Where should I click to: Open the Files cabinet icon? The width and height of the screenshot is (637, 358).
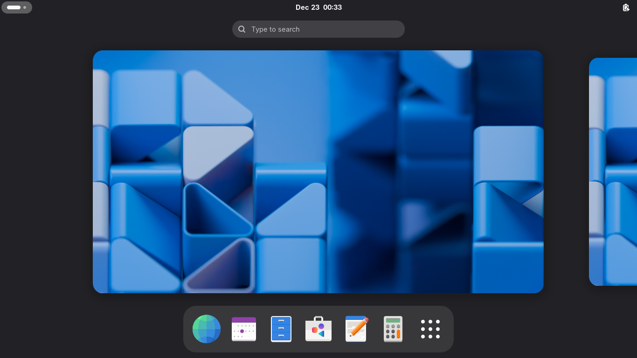click(x=281, y=329)
